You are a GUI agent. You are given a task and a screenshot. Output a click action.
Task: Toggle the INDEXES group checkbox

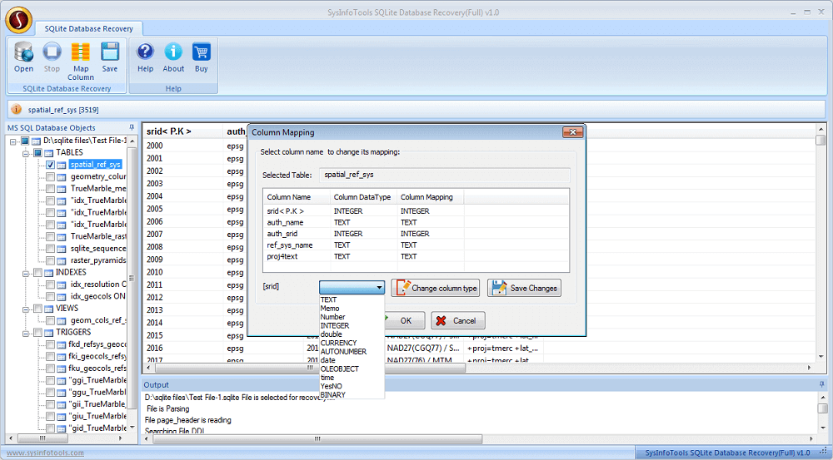pyautogui.click(x=37, y=272)
